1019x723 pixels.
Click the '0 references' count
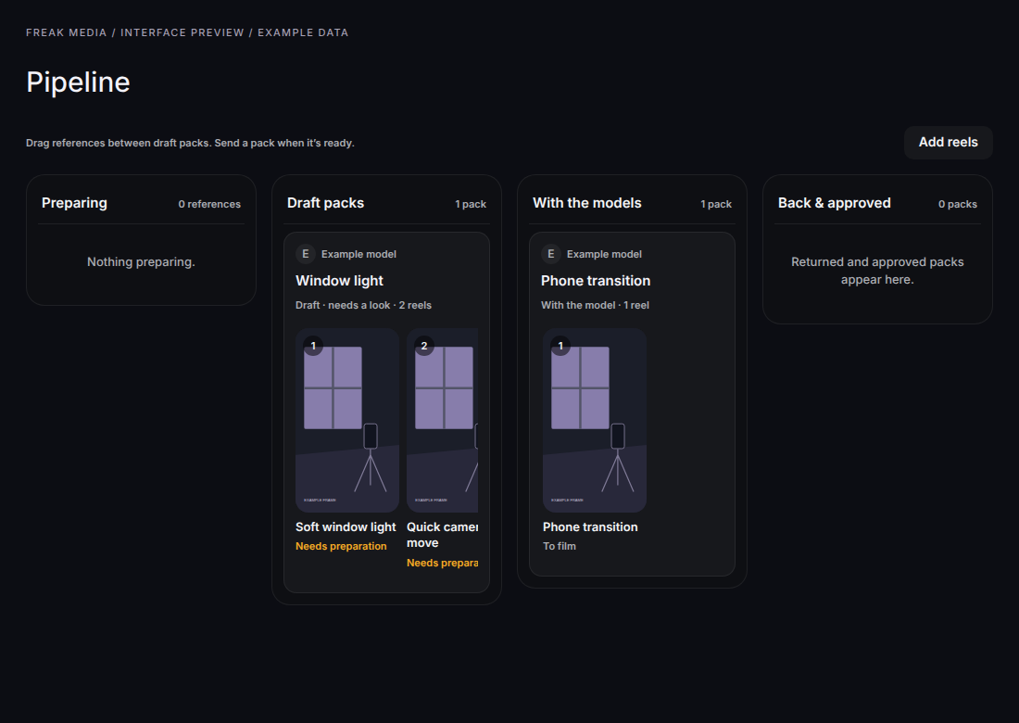pos(209,204)
